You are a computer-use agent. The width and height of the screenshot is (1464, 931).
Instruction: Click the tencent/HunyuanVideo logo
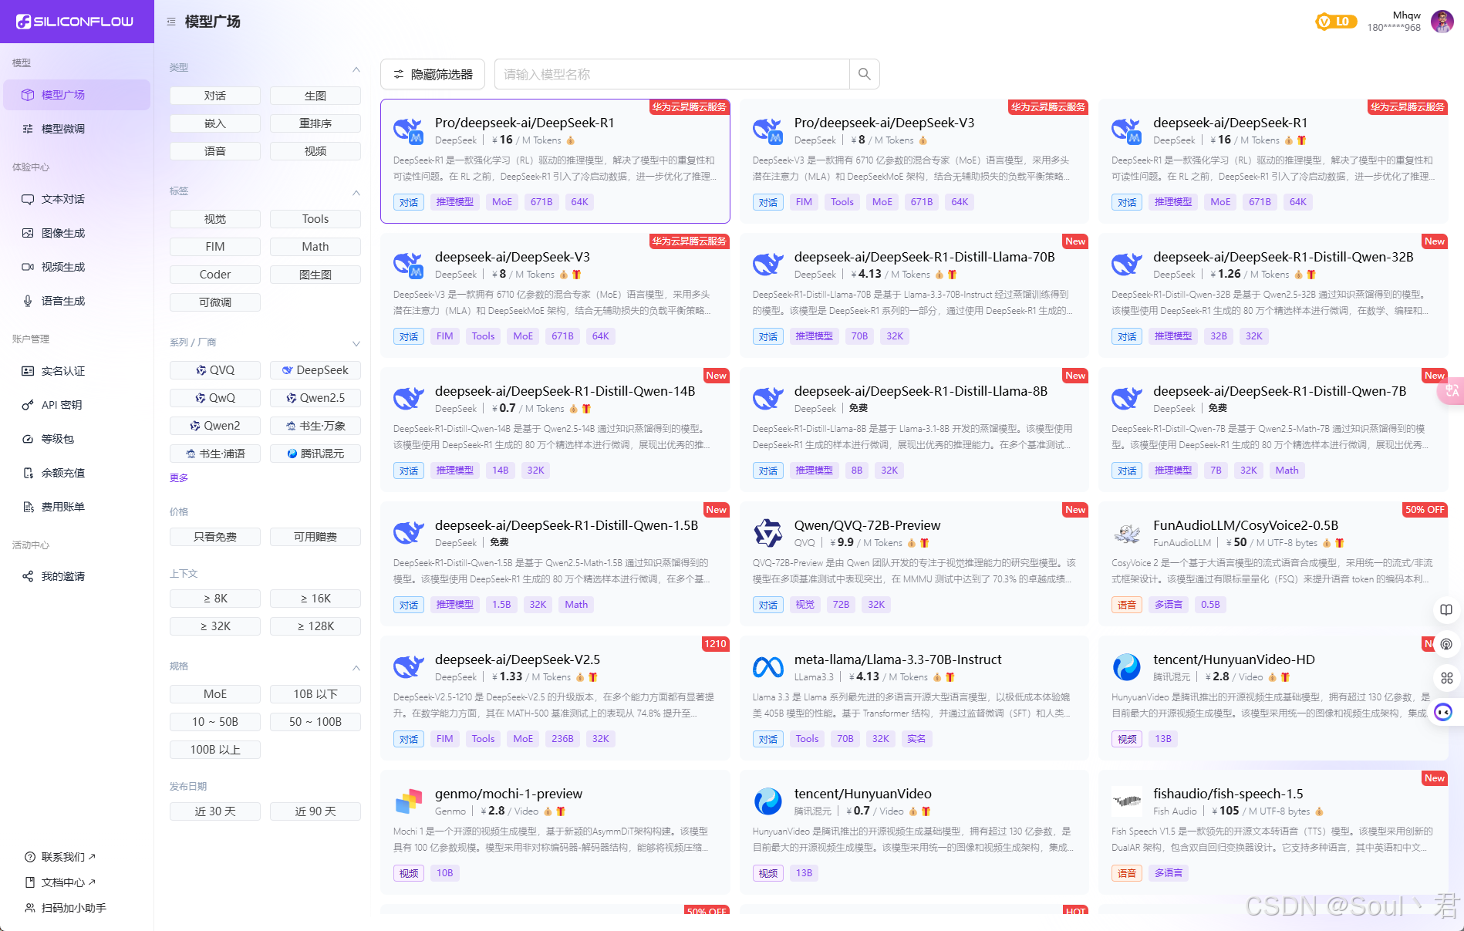click(x=768, y=801)
